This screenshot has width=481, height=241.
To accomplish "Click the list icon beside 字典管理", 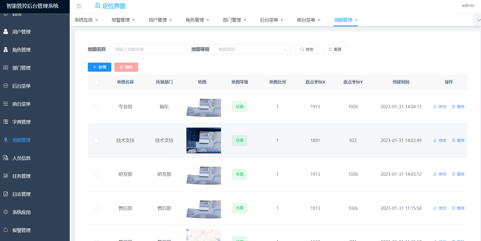I will [6, 122].
